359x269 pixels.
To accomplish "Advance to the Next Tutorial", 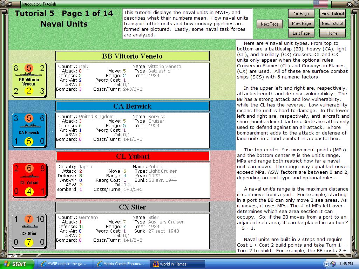I will (x=332, y=23).
